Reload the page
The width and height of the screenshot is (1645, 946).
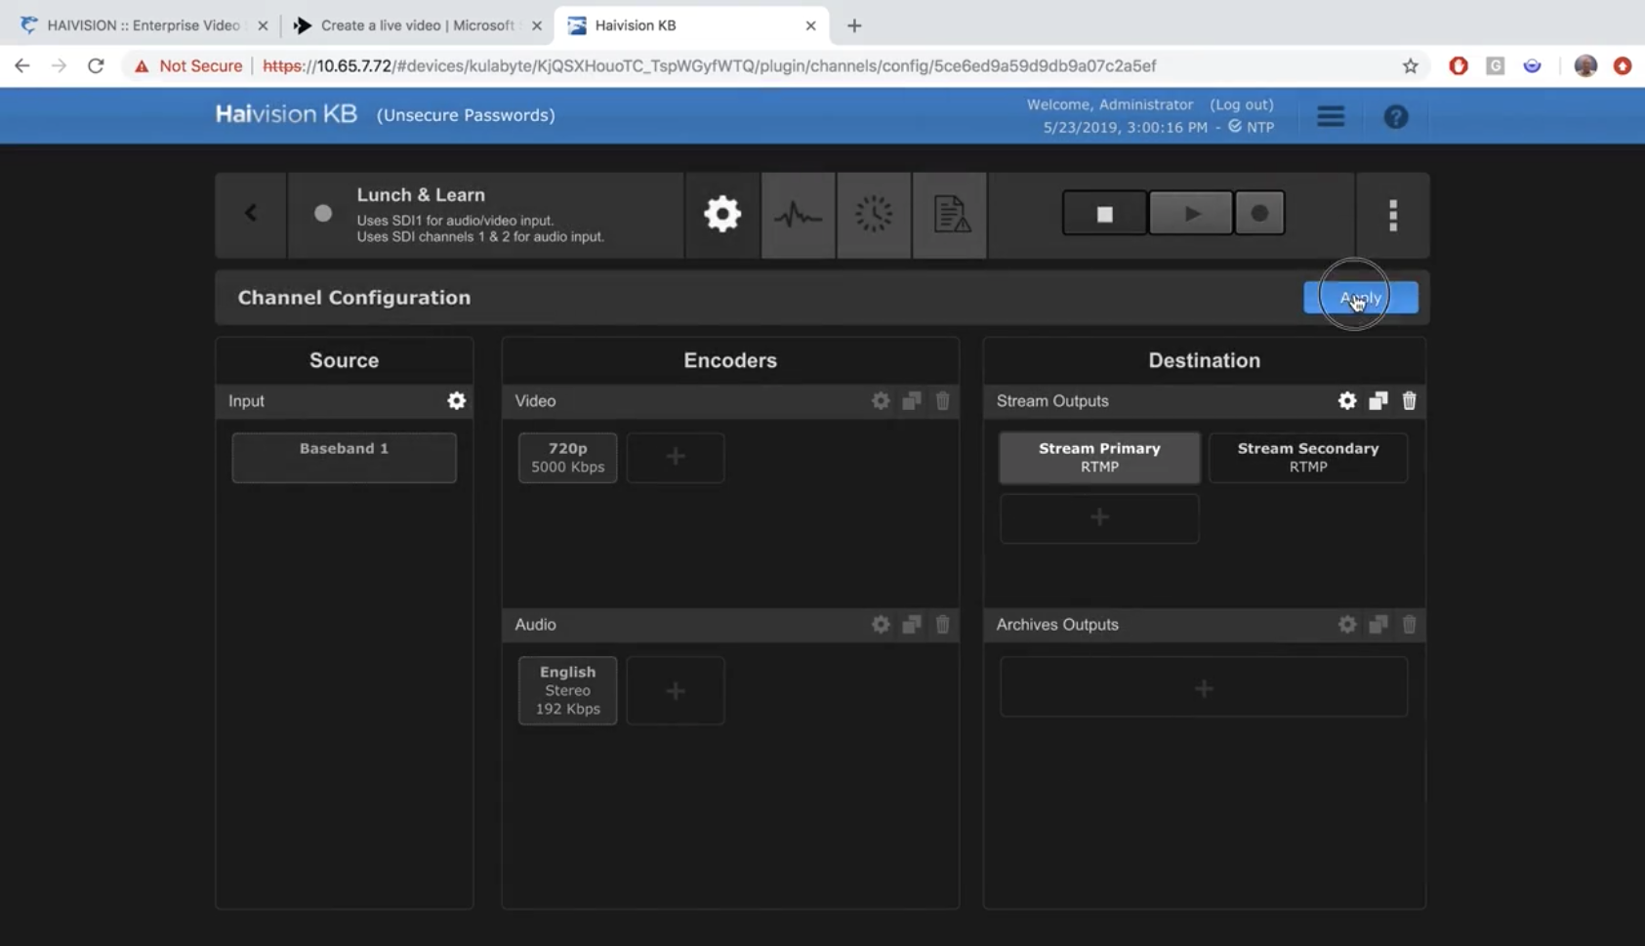pyautogui.click(x=96, y=65)
